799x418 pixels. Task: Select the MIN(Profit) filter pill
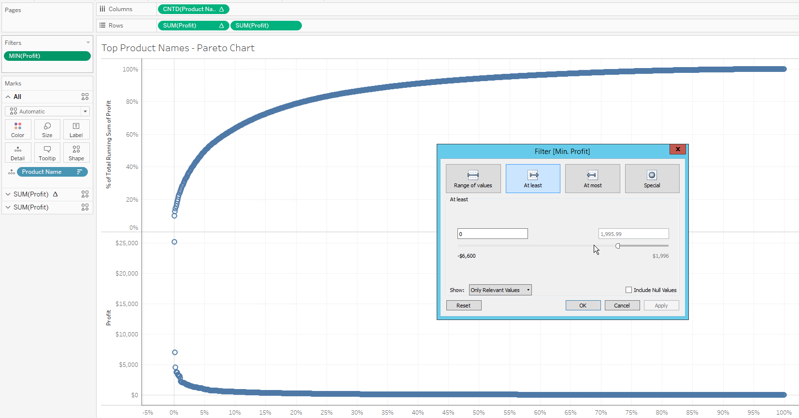pos(47,56)
